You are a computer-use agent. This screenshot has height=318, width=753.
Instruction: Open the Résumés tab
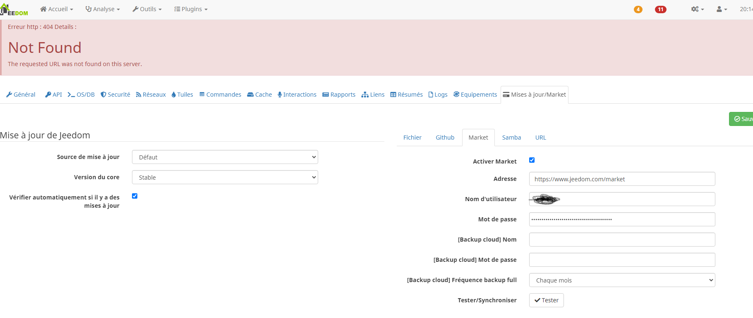(406, 95)
